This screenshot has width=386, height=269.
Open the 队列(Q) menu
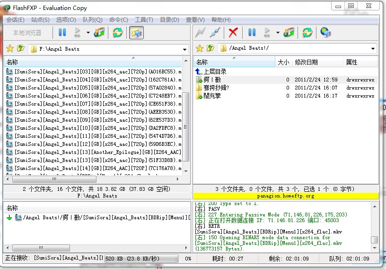pos(93,20)
